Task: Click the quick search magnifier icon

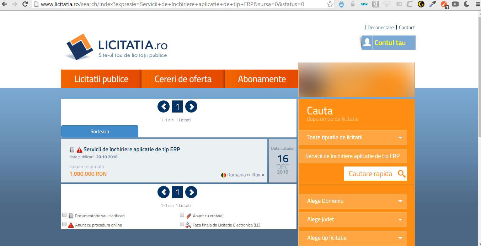Action: 401,174
